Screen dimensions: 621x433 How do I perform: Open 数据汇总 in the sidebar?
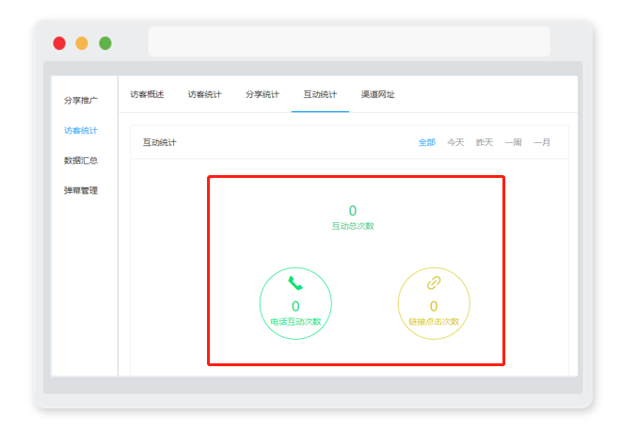pyautogui.click(x=81, y=160)
